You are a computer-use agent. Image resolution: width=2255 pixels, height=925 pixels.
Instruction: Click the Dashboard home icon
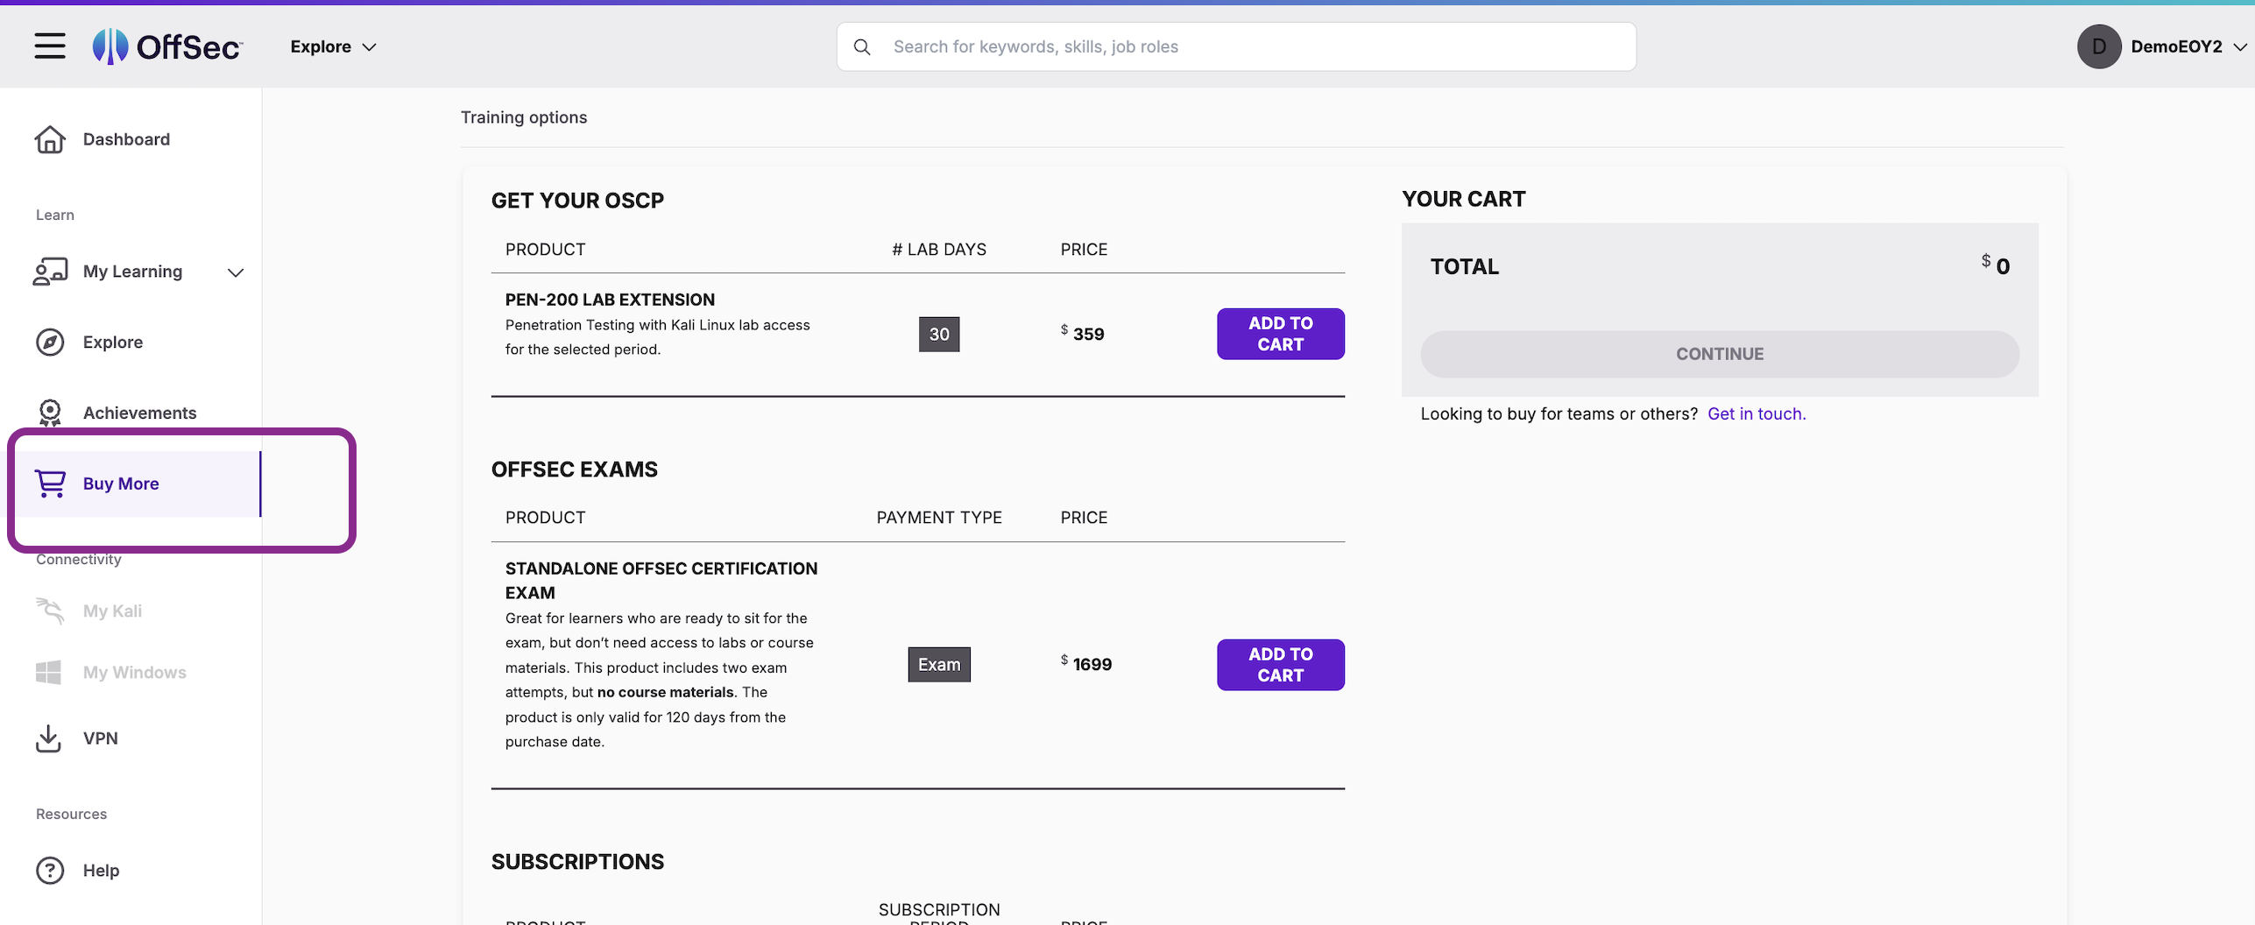(x=50, y=139)
